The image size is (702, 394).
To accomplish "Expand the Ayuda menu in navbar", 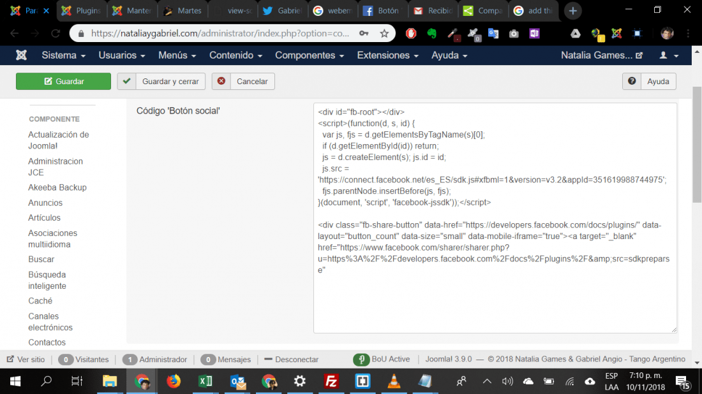I will tap(449, 55).
